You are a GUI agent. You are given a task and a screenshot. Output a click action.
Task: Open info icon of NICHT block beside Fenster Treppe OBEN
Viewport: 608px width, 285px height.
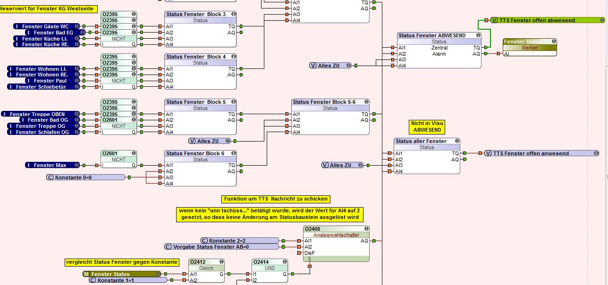(134, 102)
